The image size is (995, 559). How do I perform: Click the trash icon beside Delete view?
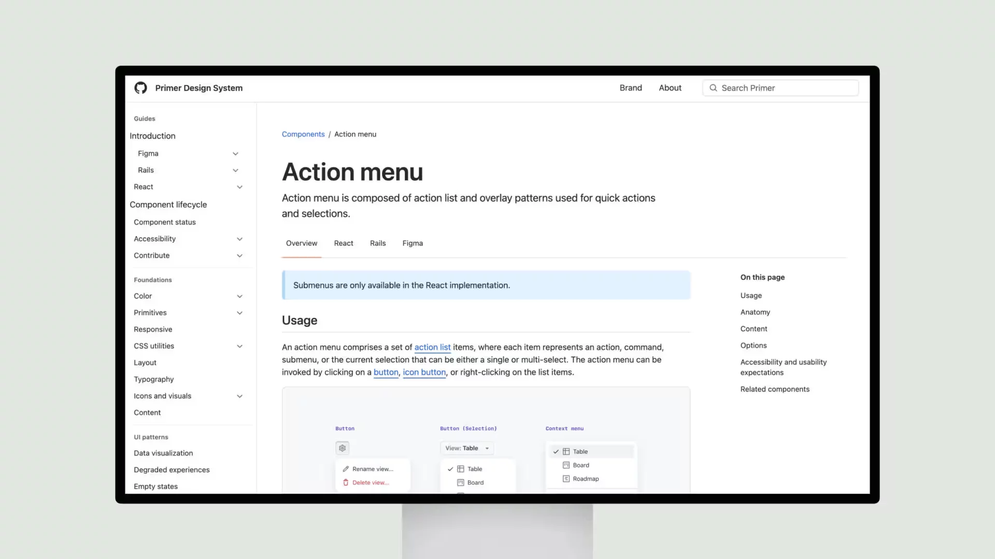pos(346,482)
